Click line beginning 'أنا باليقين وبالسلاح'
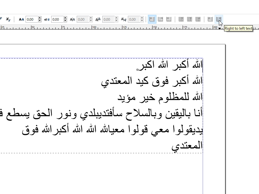Viewport: 259px width, 194px height. [101, 114]
